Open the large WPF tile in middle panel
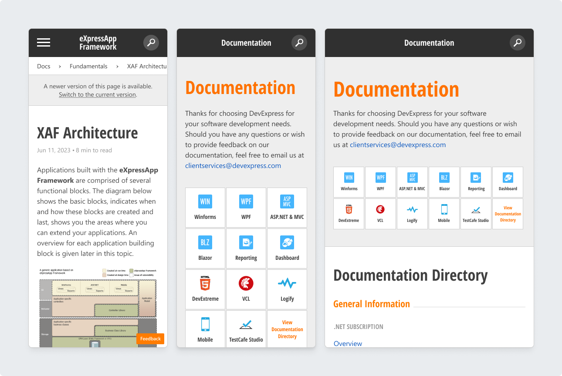 pyautogui.click(x=246, y=208)
